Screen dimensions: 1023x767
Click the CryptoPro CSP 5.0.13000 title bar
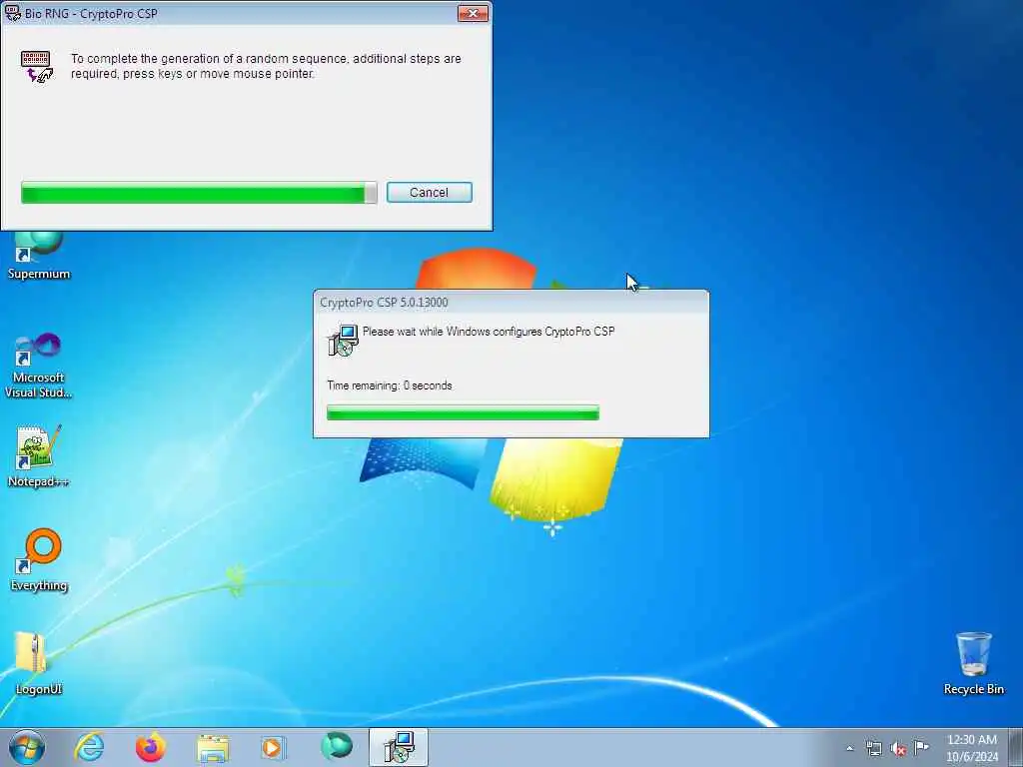(511, 302)
